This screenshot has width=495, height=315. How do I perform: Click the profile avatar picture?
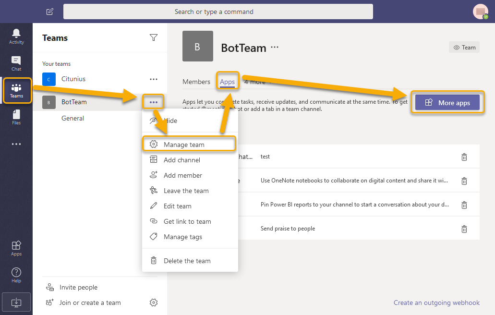tap(481, 12)
